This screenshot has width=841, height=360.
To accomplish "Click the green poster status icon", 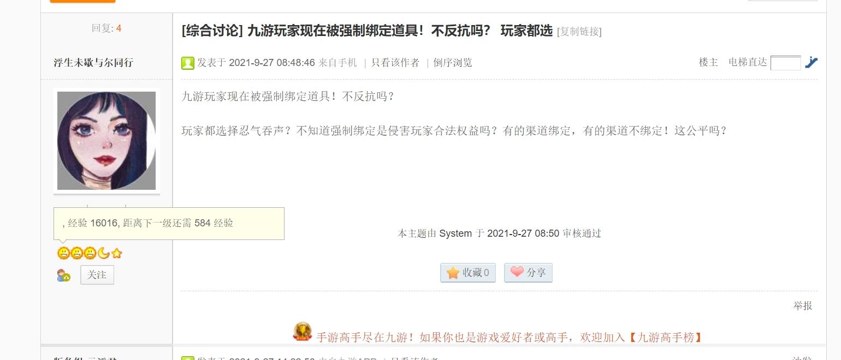I will 188,63.
